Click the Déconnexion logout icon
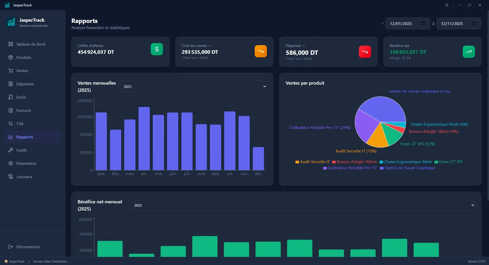Viewport: 489px width, 265px height. click(11, 247)
